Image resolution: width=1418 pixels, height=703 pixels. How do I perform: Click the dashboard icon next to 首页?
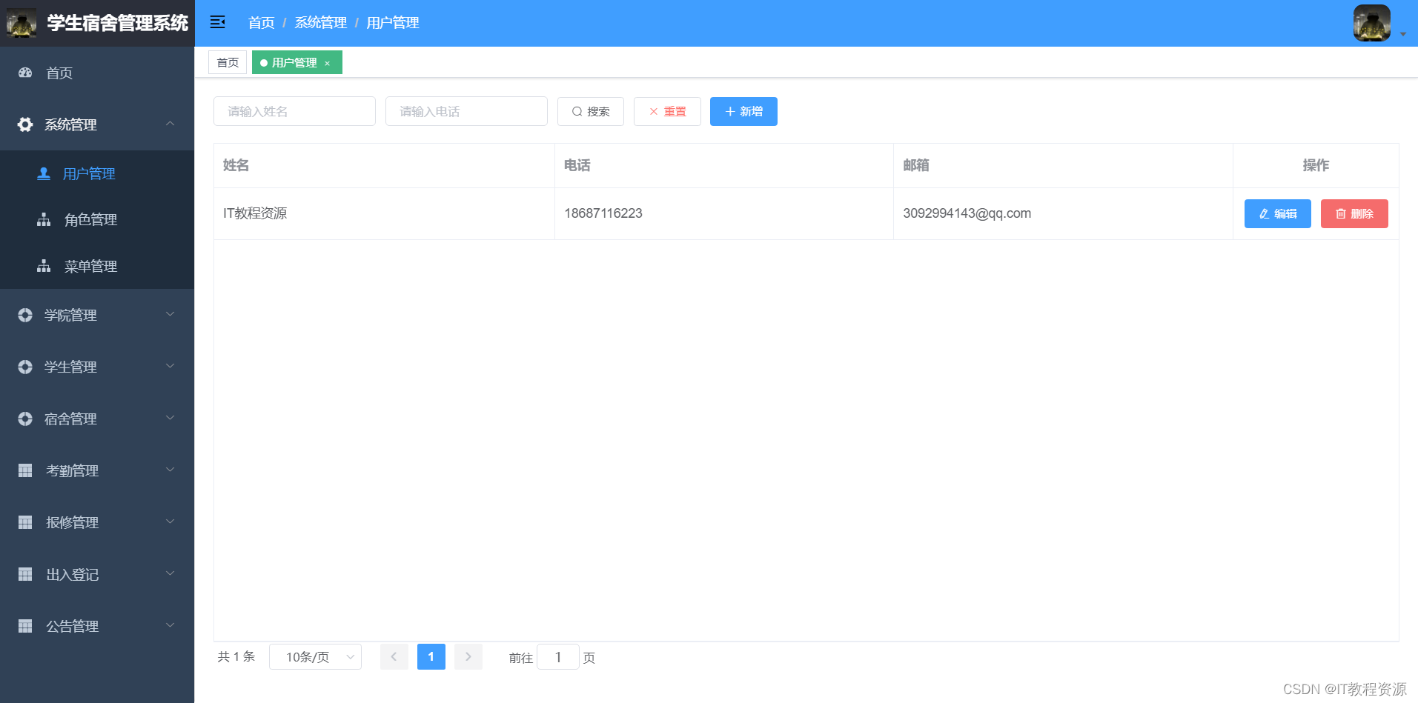[25, 73]
